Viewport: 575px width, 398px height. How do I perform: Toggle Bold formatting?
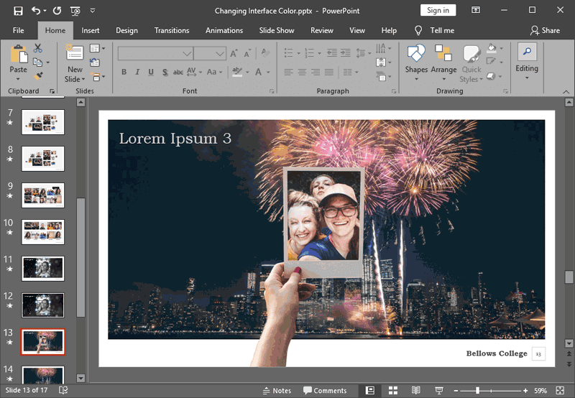(124, 72)
